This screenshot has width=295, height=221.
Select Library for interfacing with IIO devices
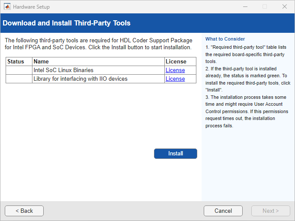point(80,79)
